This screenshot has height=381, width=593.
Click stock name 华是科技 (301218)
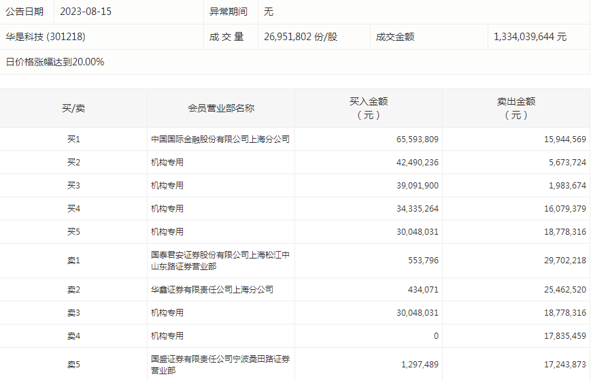46,37
